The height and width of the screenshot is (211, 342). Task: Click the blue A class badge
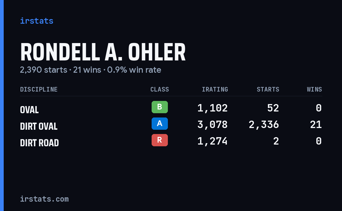(x=160, y=124)
